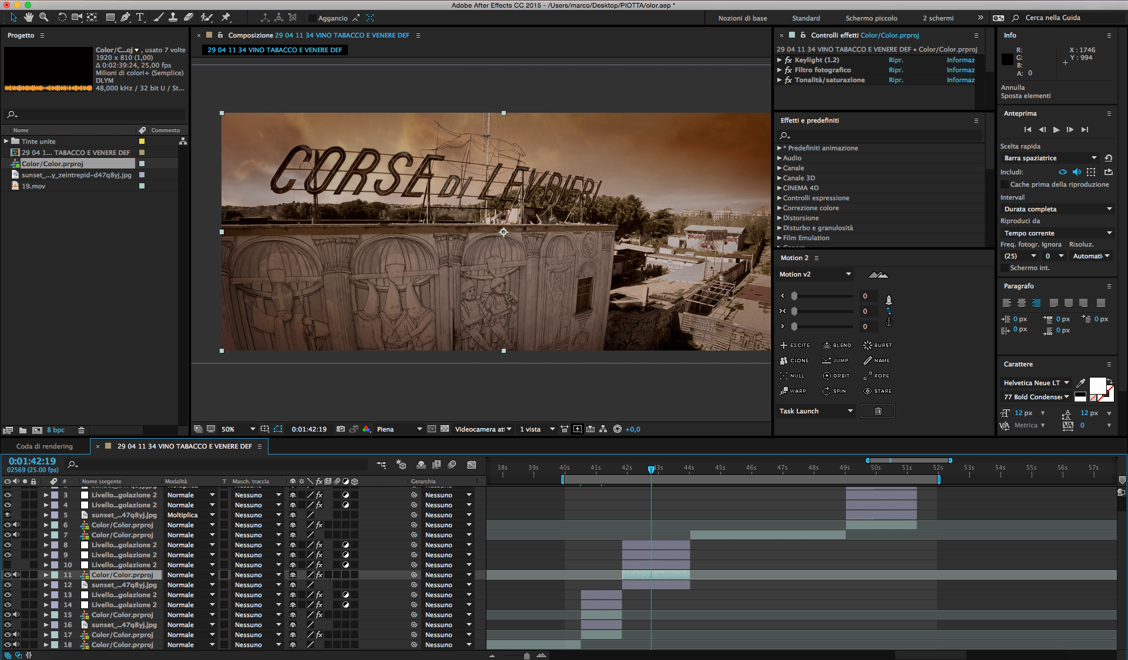Select the Rectangle shape tool
Viewport: 1128px width, 660px height.
(x=110, y=18)
